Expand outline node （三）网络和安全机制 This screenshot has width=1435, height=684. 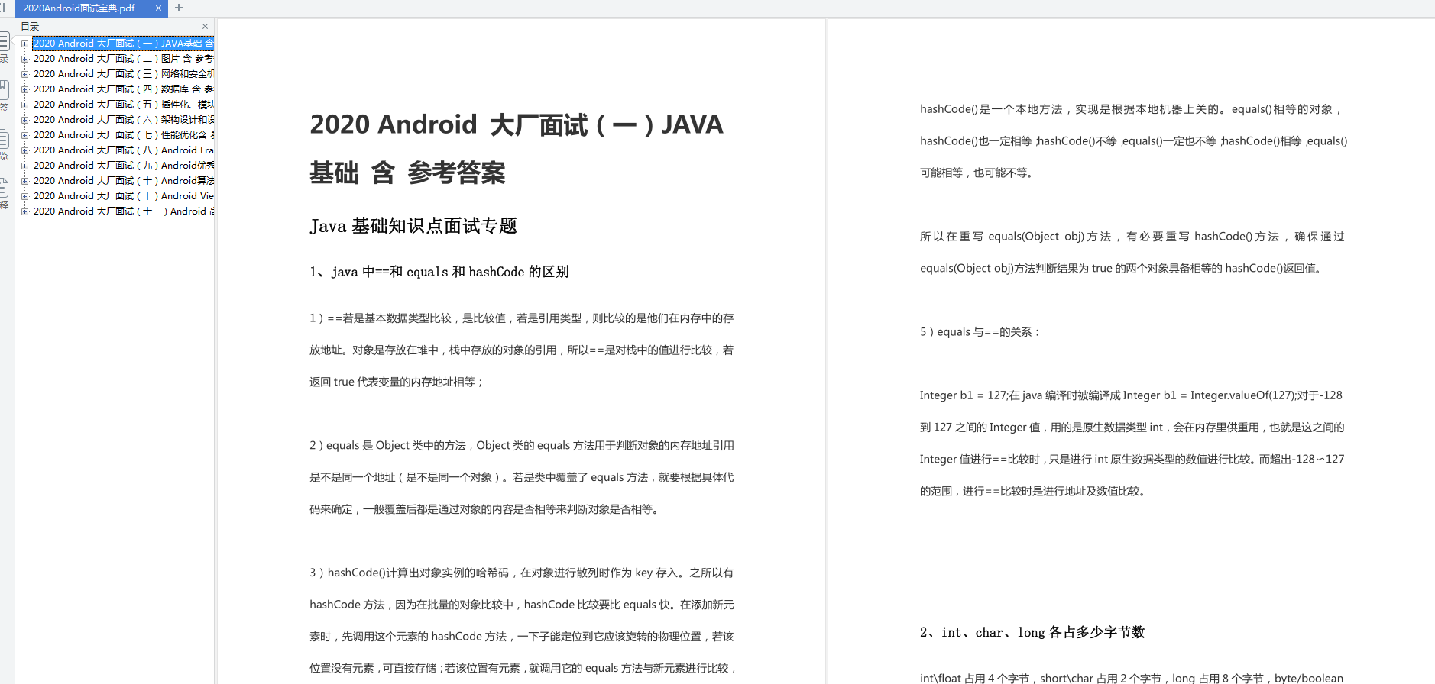[24, 74]
